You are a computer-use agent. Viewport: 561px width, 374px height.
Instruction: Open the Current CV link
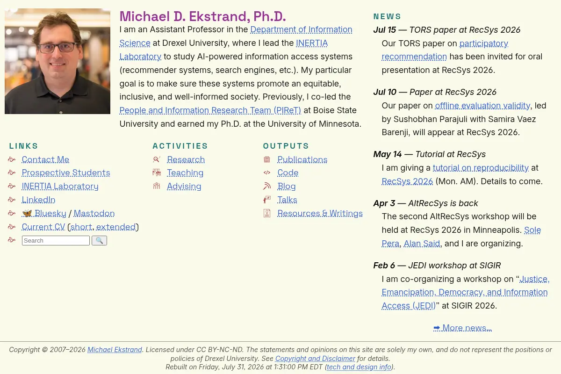43,227
